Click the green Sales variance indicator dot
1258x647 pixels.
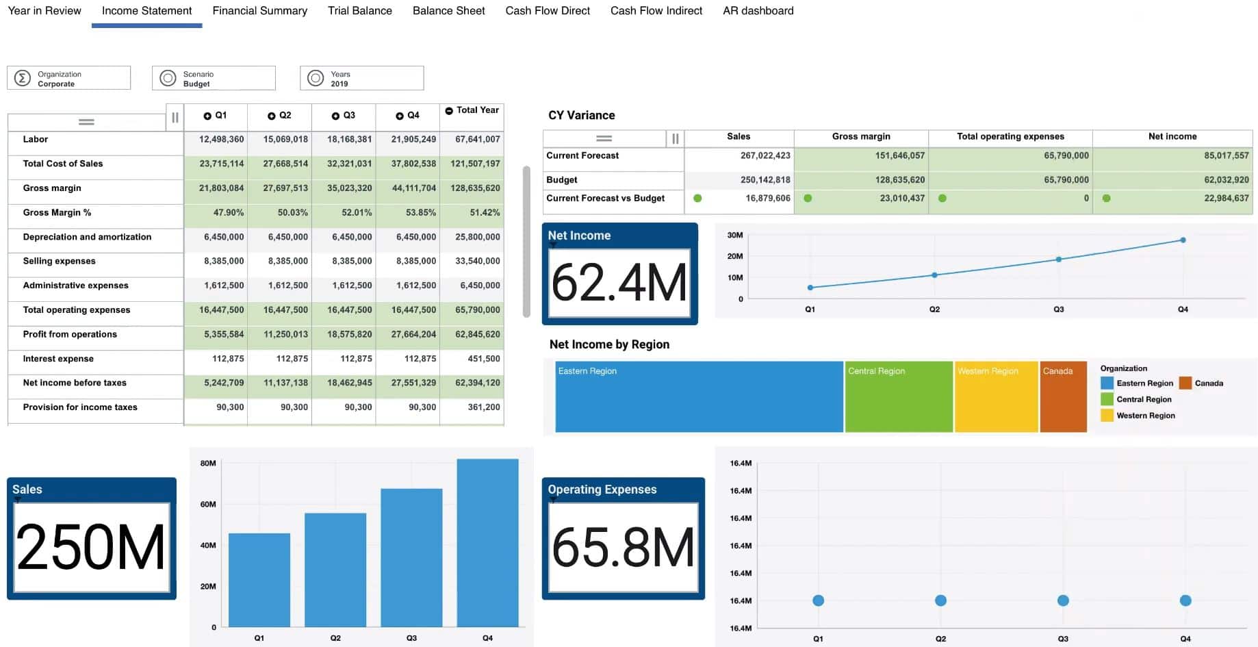[x=697, y=199]
